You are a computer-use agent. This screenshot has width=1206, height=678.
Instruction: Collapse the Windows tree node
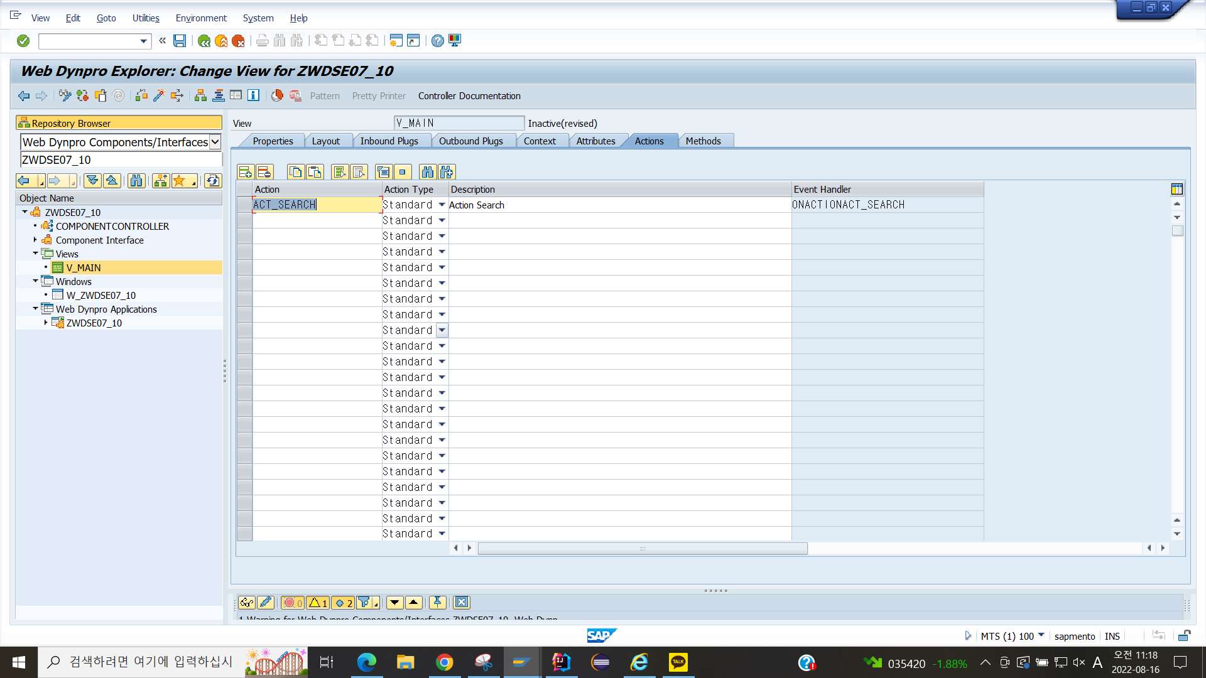[35, 281]
